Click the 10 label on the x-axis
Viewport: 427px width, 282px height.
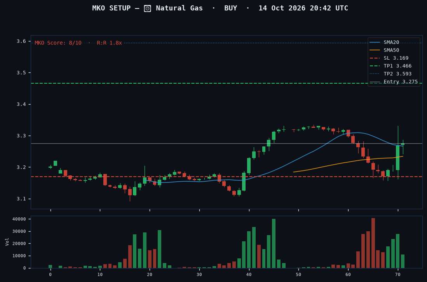click(100, 274)
